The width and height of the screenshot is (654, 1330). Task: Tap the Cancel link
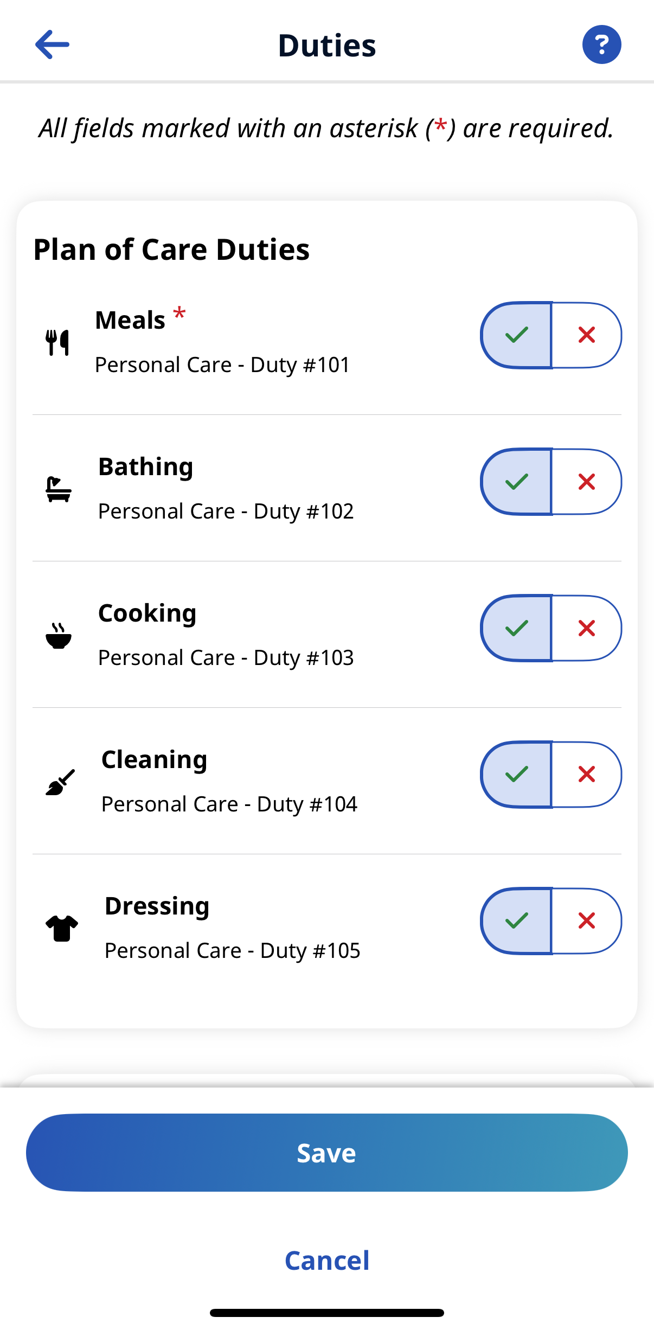click(x=327, y=1261)
